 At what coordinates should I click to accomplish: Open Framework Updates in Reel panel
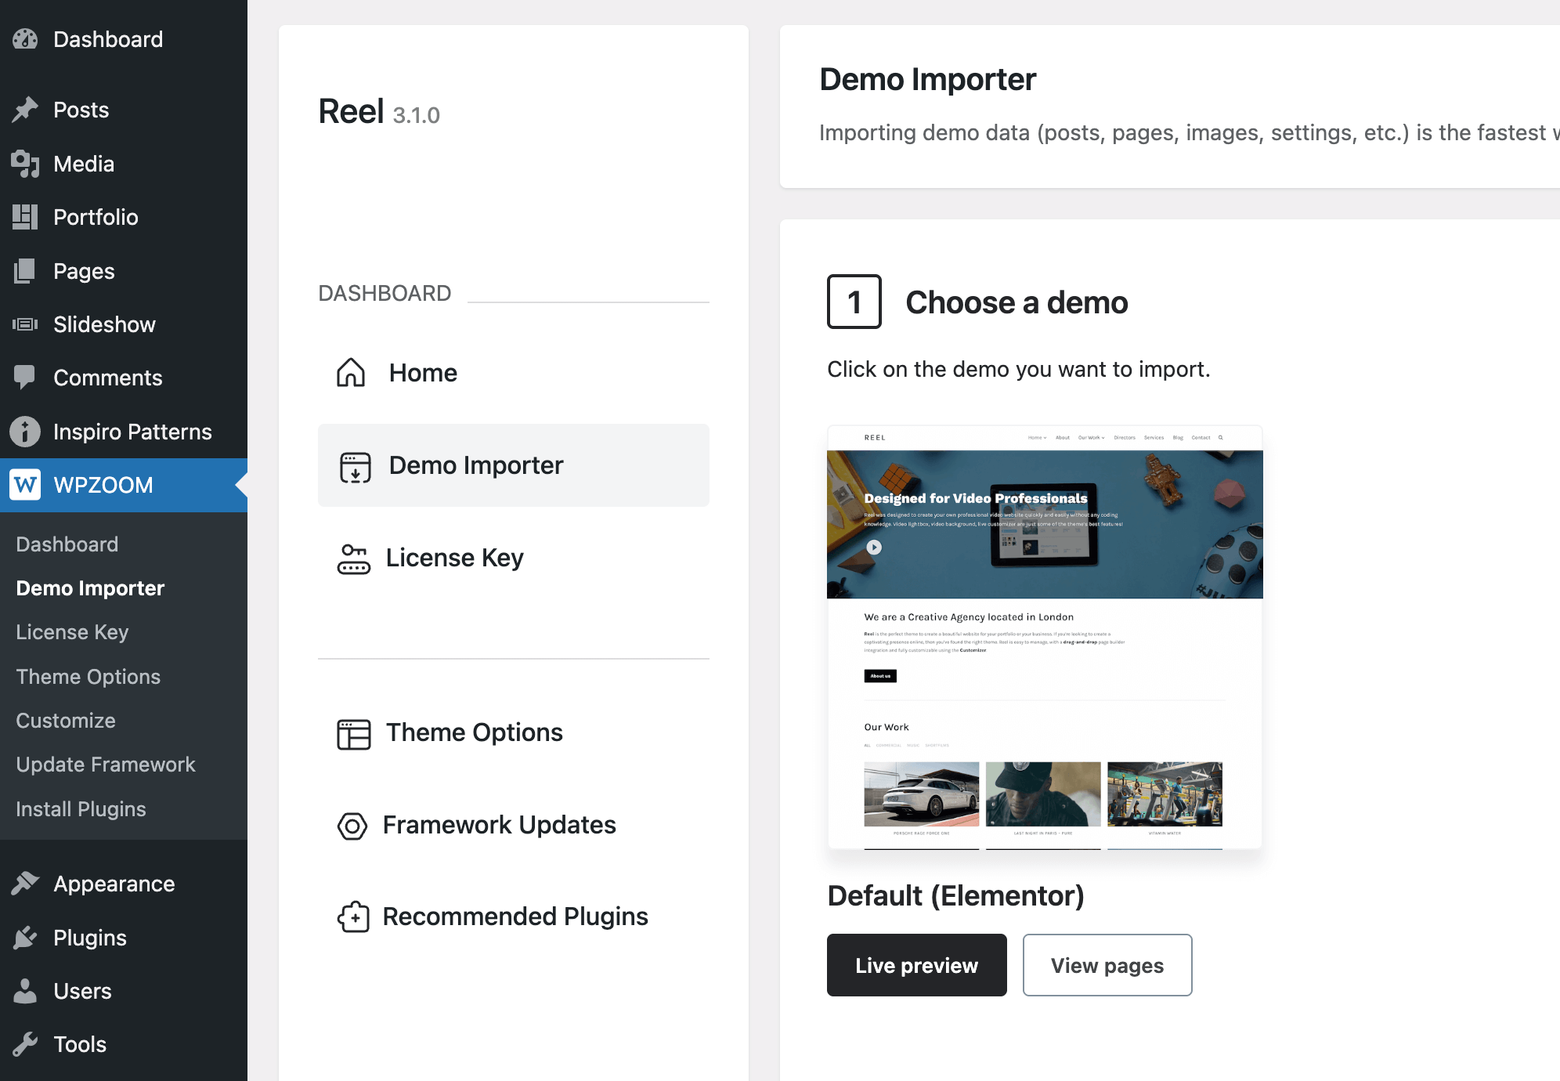tap(514, 825)
